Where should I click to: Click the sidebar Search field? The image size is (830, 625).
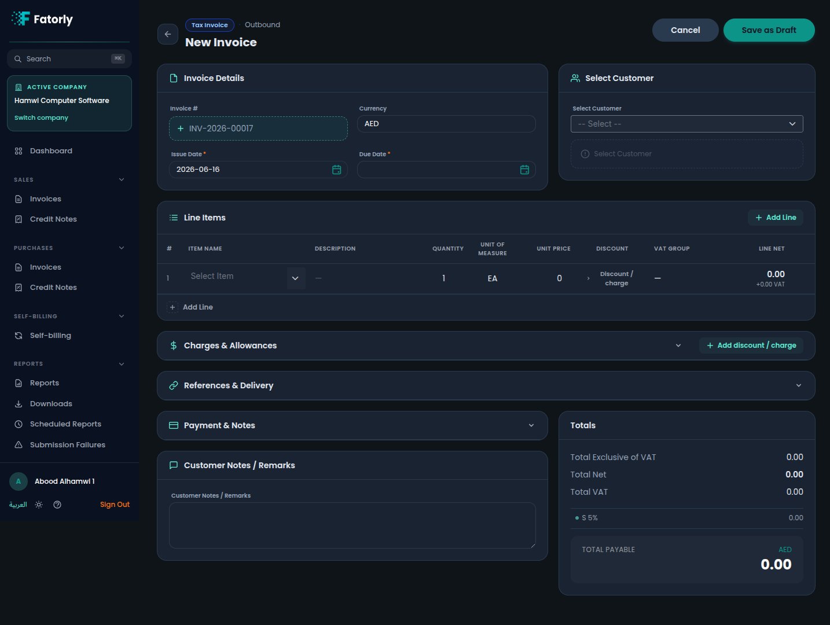69,59
